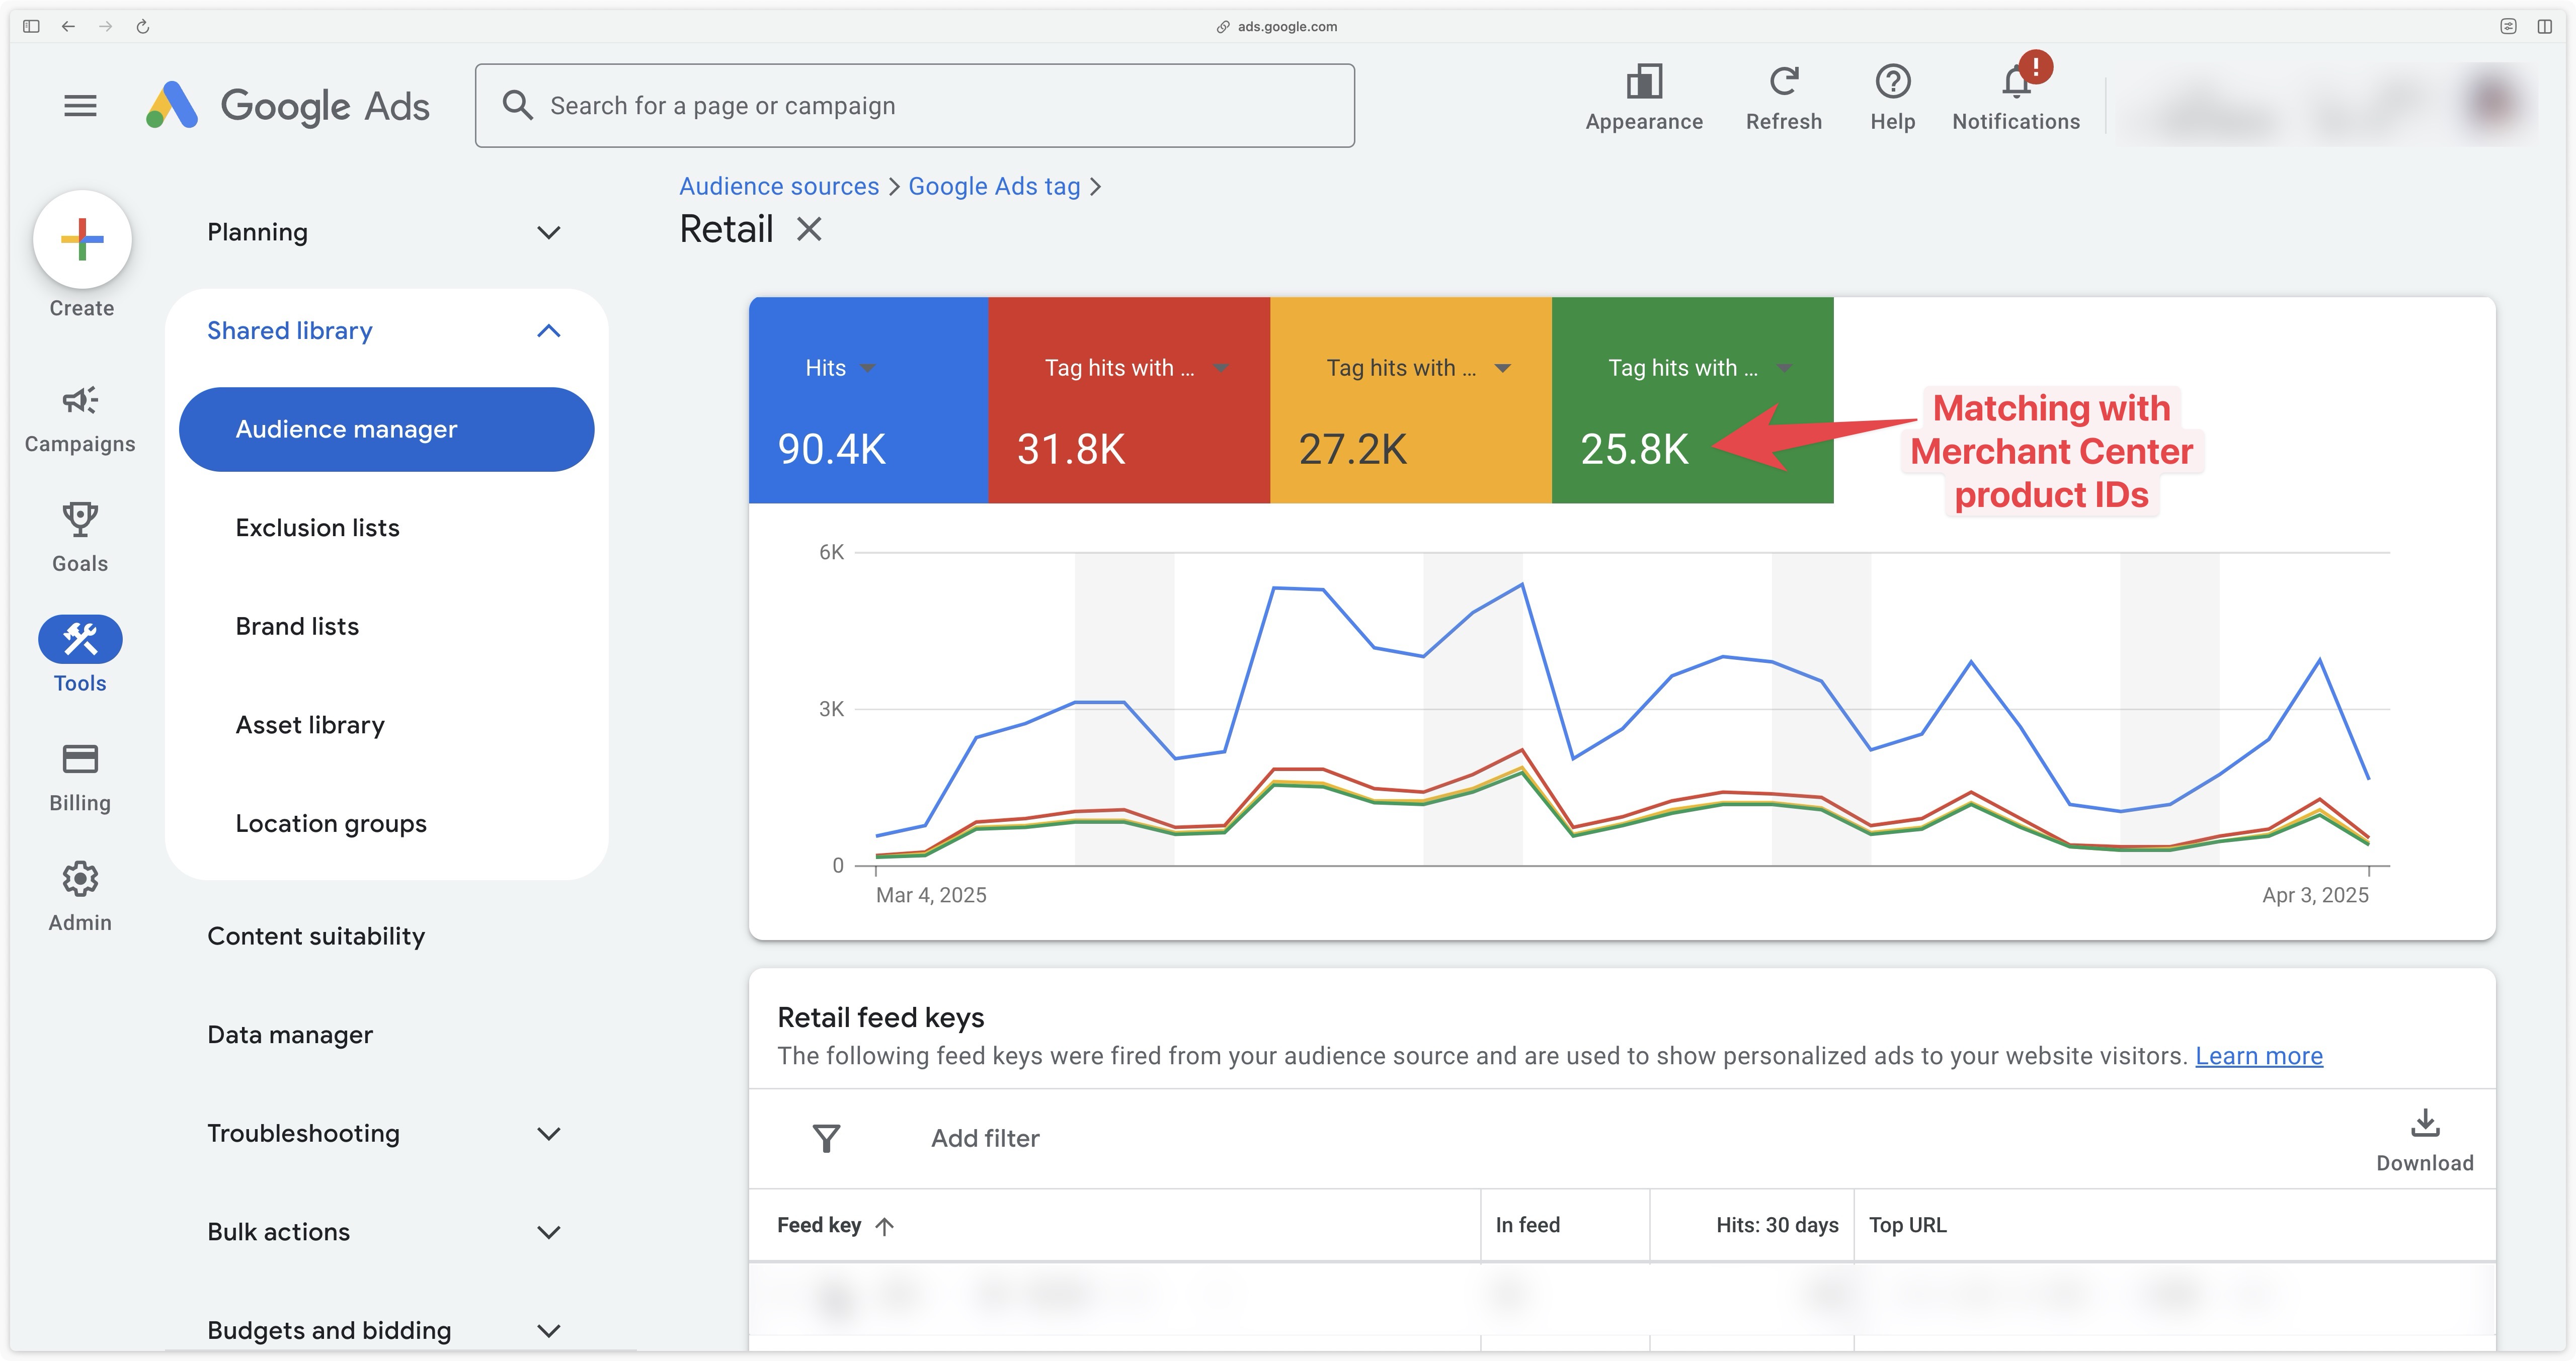
Task: Click the browser forward arrow
Action: click(x=105, y=26)
